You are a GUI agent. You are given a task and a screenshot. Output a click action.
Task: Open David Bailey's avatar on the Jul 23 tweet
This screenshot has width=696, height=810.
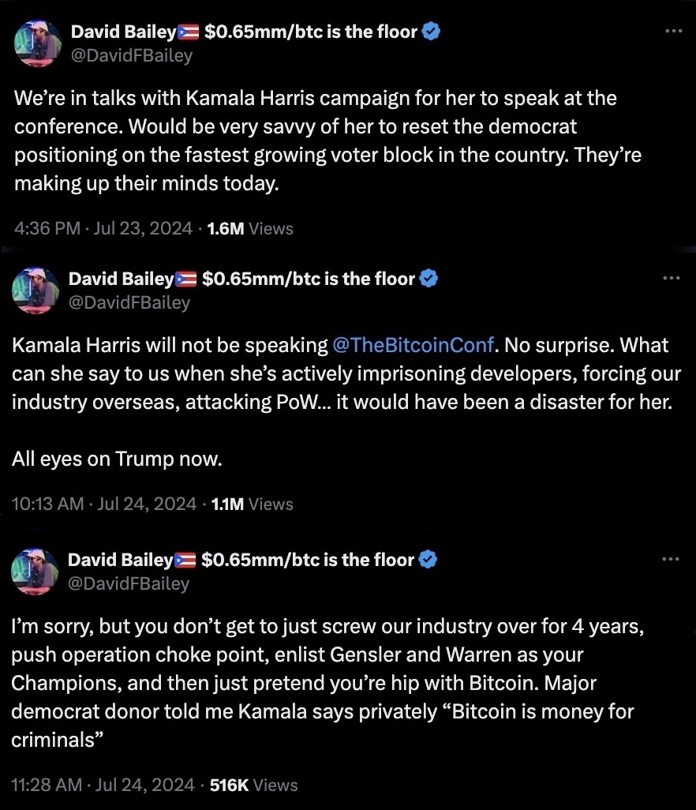[x=37, y=43]
